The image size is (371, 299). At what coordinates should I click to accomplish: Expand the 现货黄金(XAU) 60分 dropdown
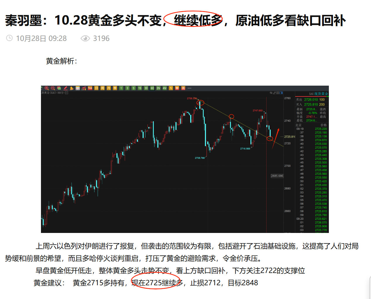[66, 93]
